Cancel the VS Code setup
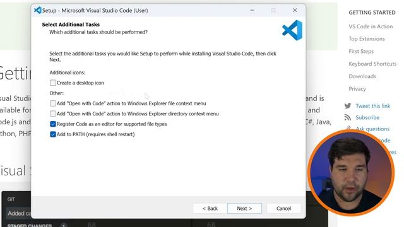 click(x=283, y=209)
